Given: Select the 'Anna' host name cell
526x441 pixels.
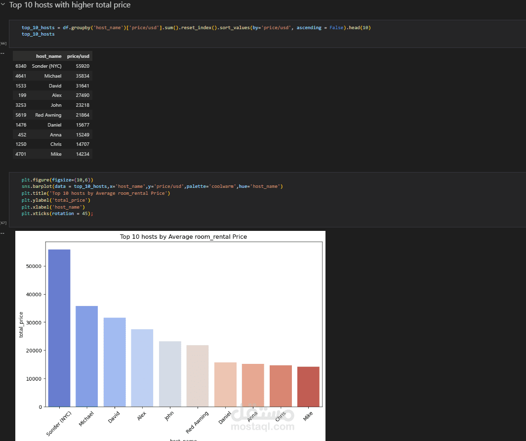Looking at the screenshot, I should point(56,134).
